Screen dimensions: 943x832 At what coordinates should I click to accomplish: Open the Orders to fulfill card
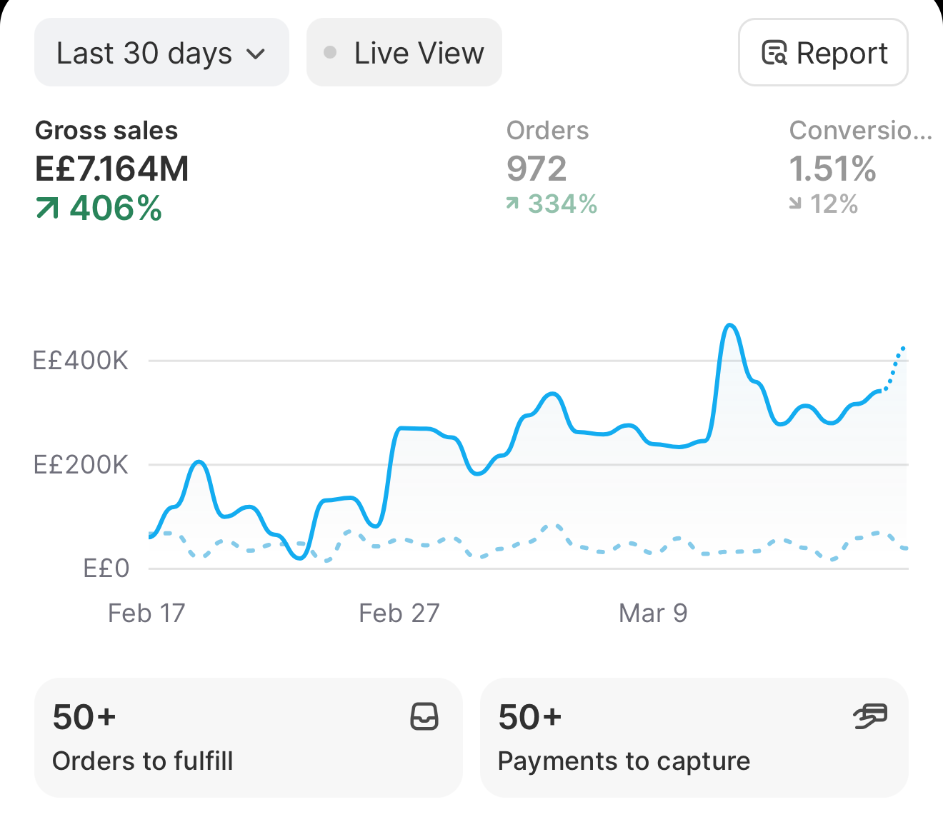coord(249,738)
